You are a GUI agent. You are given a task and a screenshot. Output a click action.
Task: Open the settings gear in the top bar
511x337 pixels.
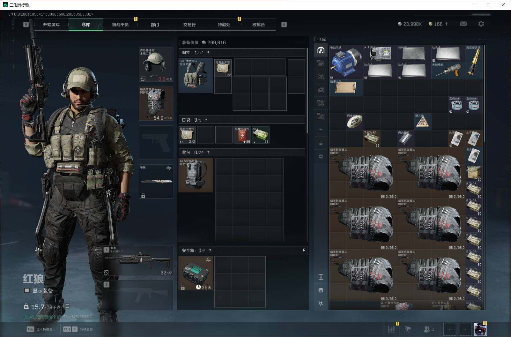pos(481,24)
